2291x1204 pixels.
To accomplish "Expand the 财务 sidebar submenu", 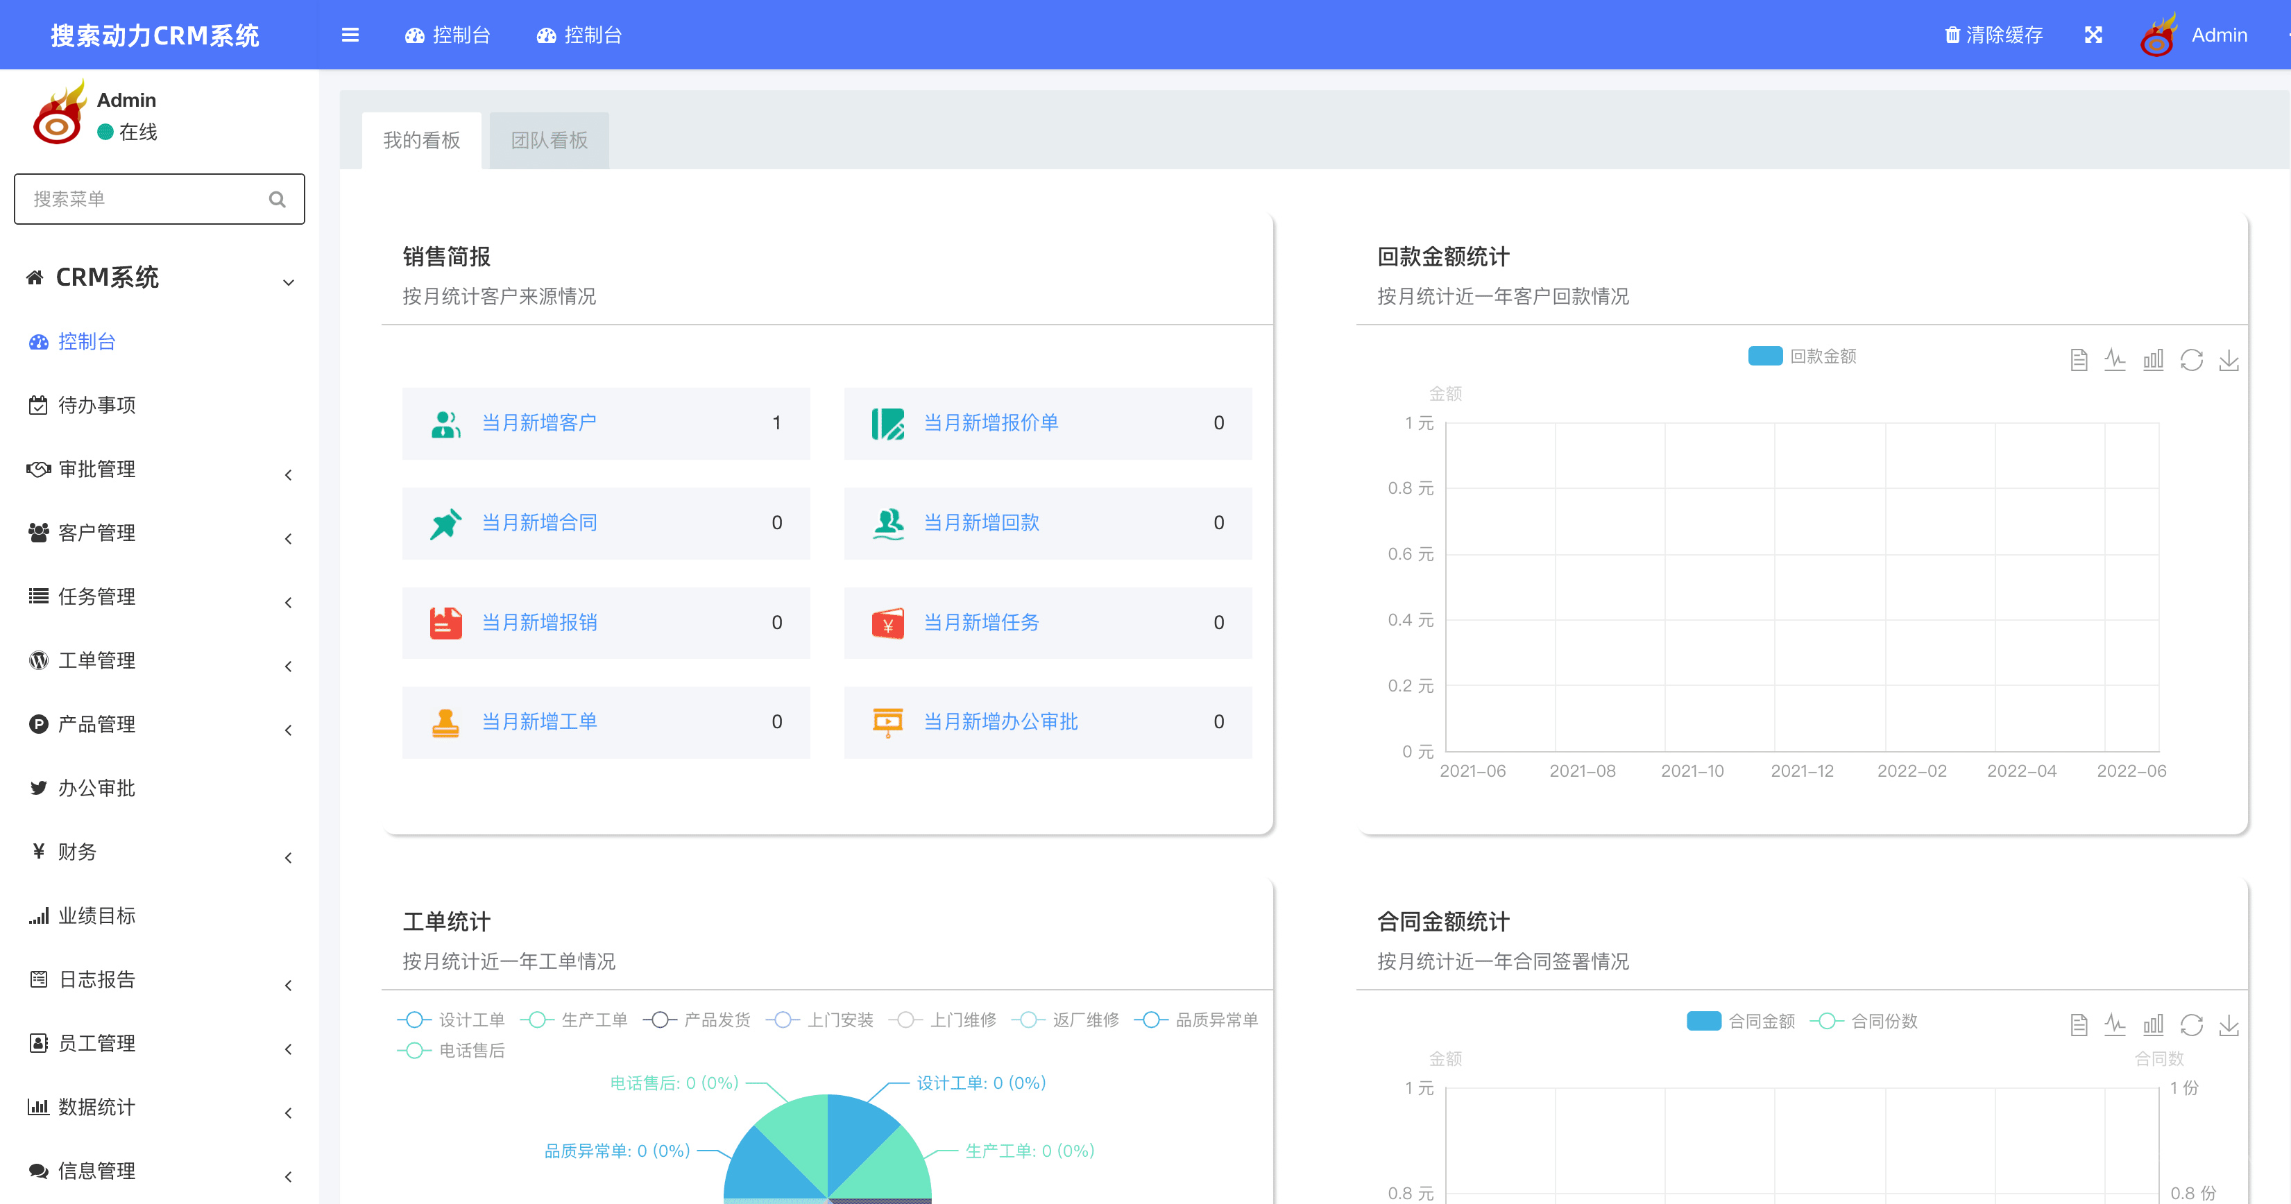I will 160,852.
